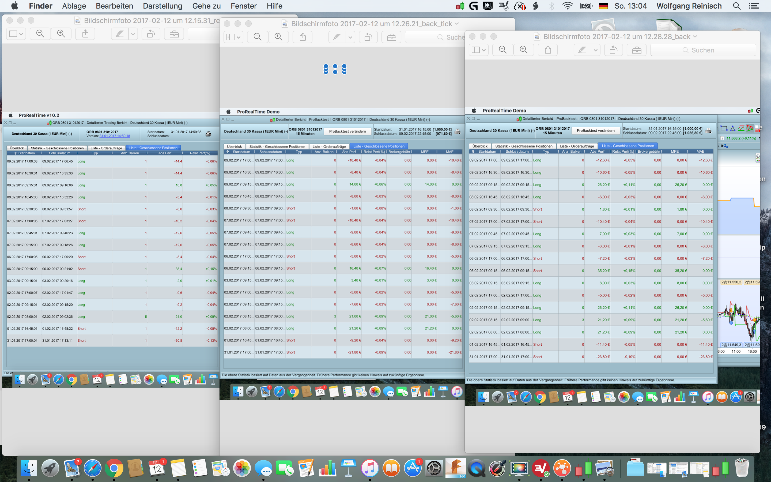Click Suchen search field in rightmost window
The height and width of the screenshot is (482, 771).
(x=703, y=50)
